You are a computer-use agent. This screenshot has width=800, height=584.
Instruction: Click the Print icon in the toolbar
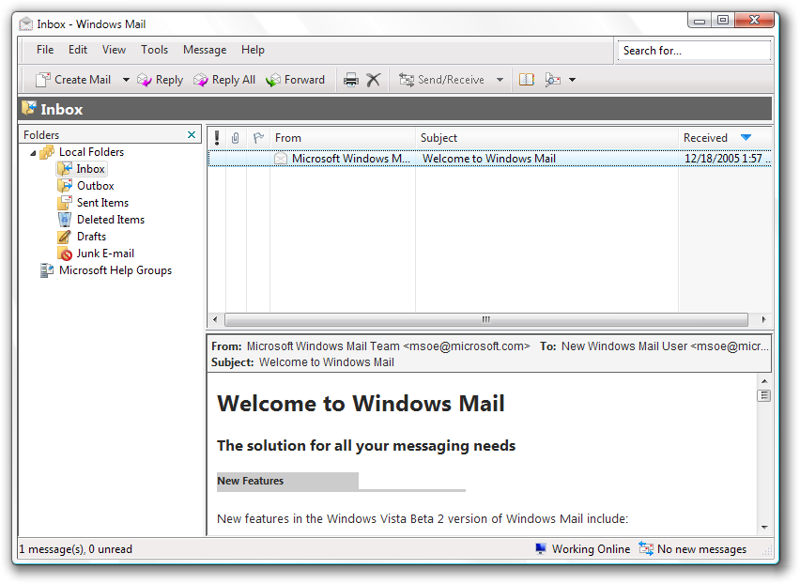pyautogui.click(x=351, y=80)
